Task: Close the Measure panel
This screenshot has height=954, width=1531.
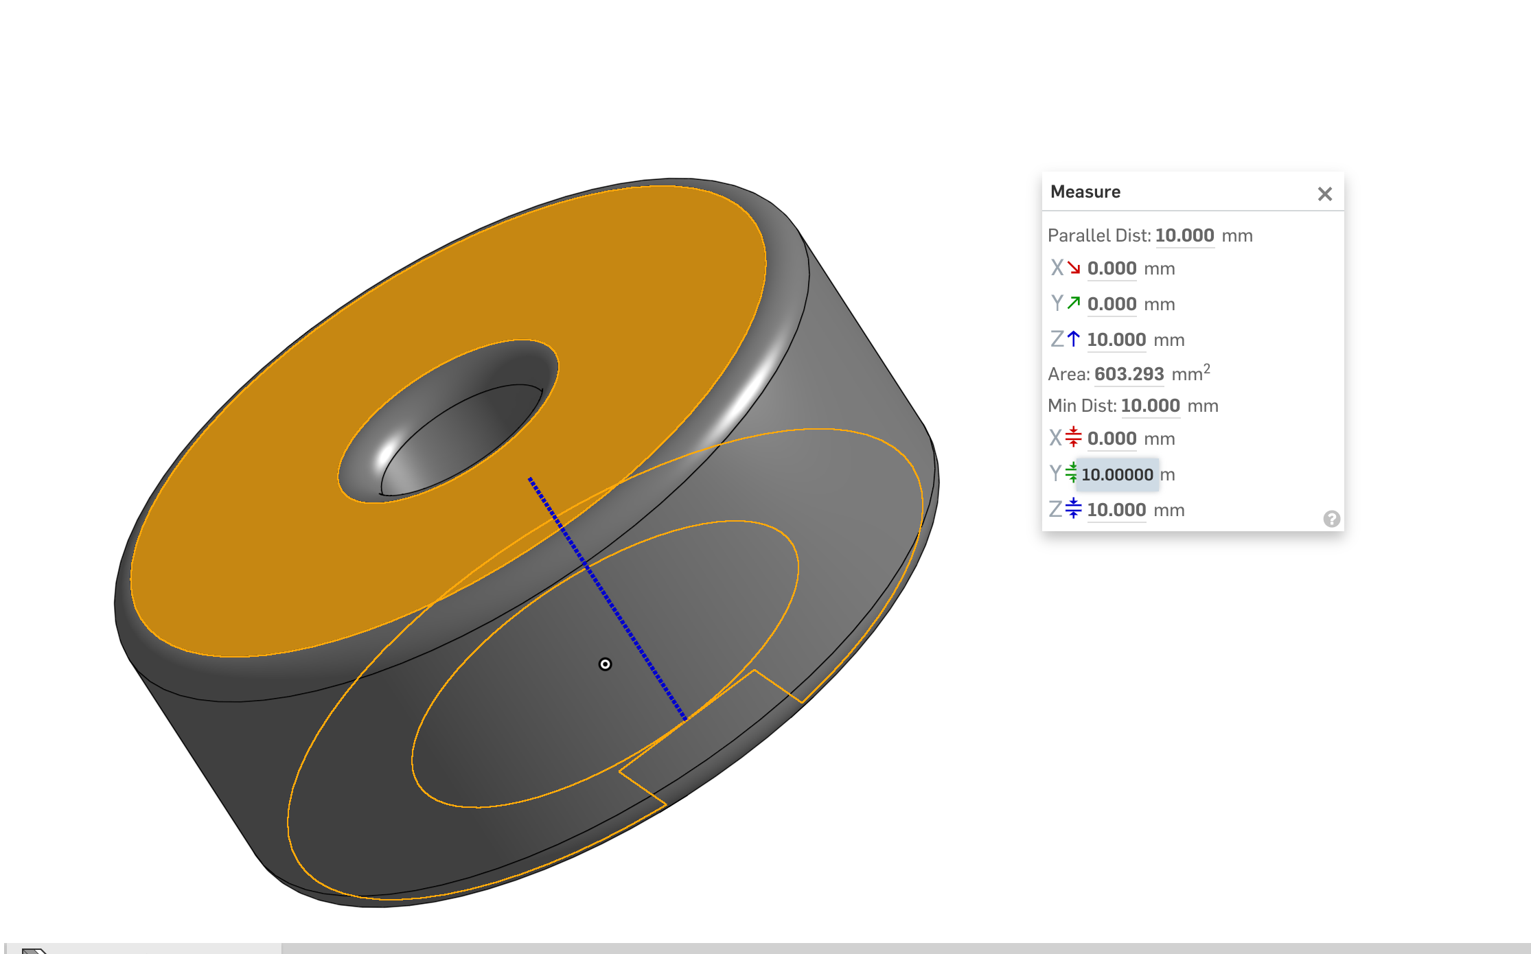Action: 1324,194
